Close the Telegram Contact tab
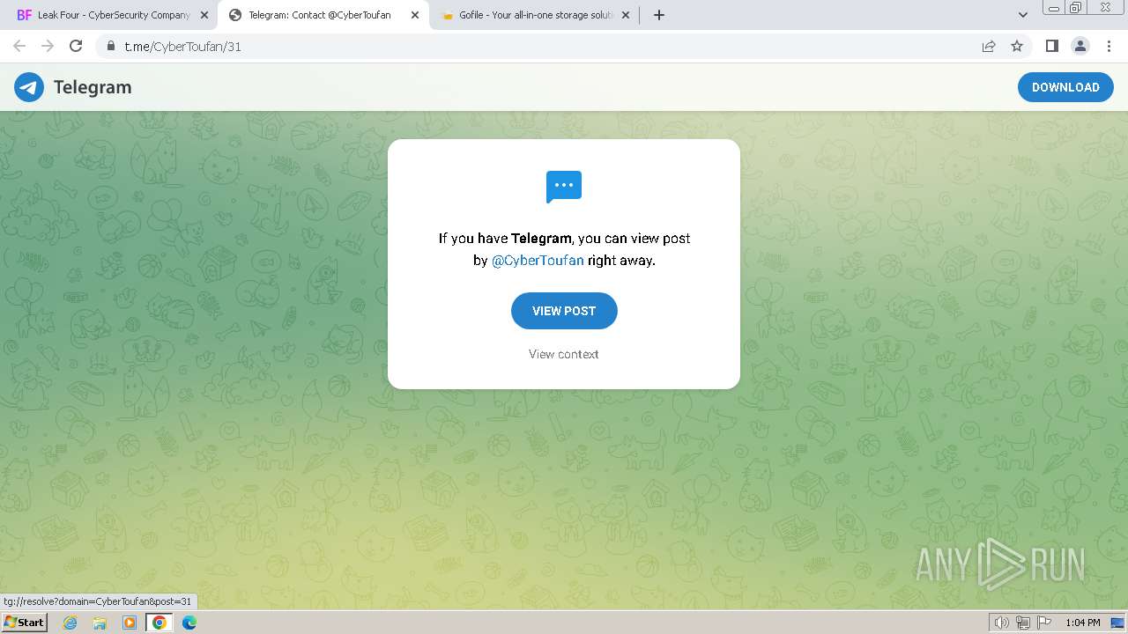This screenshot has width=1128, height=634. pos(416,15)
